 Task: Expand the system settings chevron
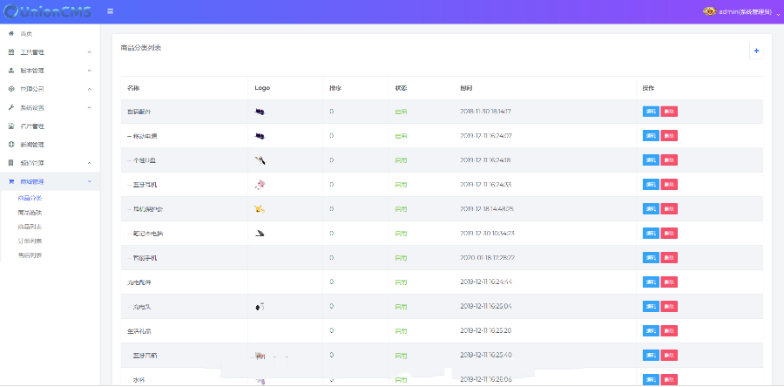click(x=89, y=107)
